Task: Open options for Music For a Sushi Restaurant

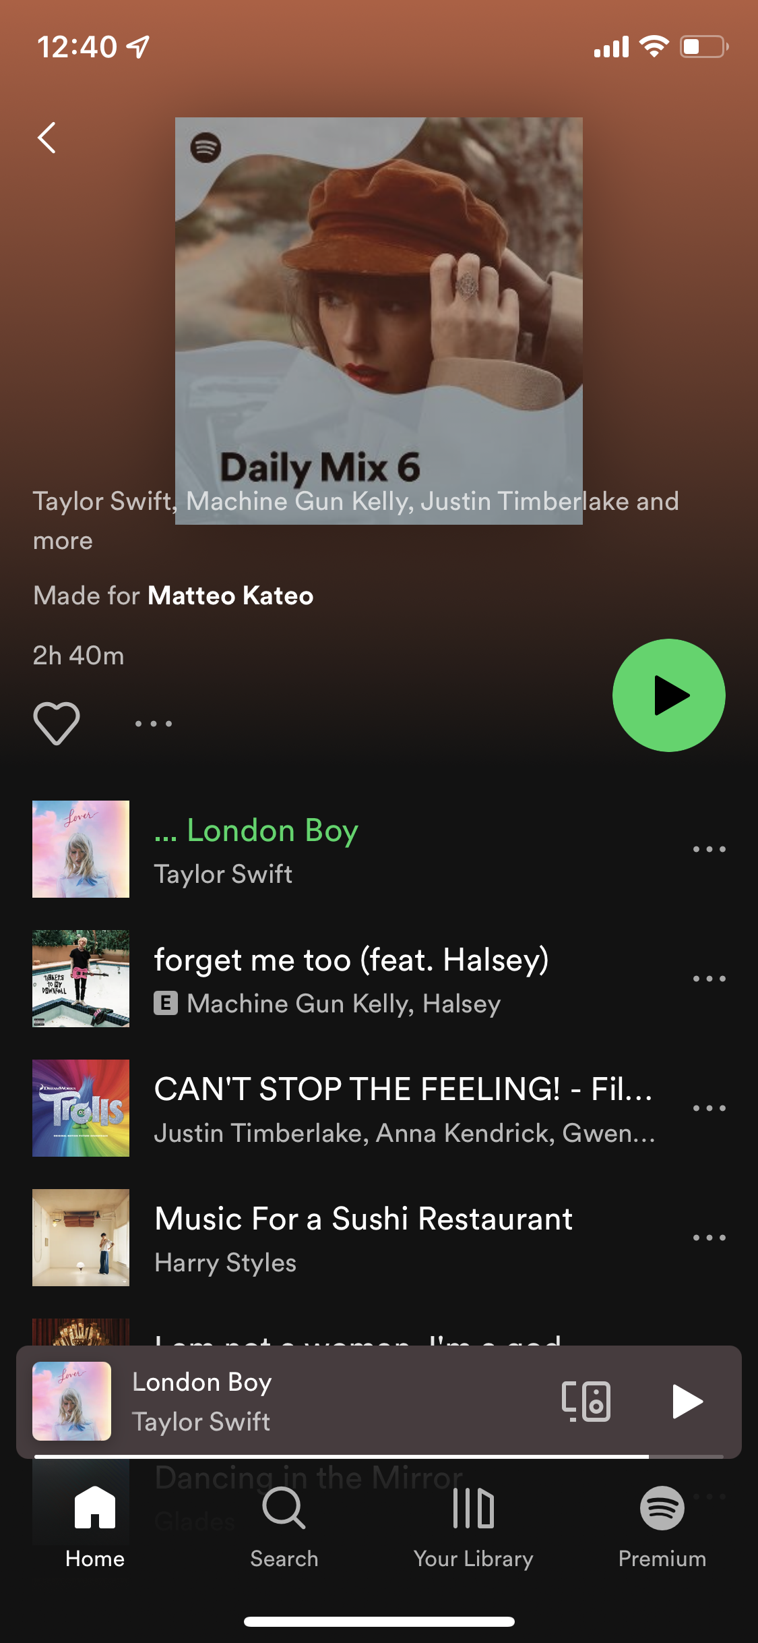Action: coord(709,1238)
